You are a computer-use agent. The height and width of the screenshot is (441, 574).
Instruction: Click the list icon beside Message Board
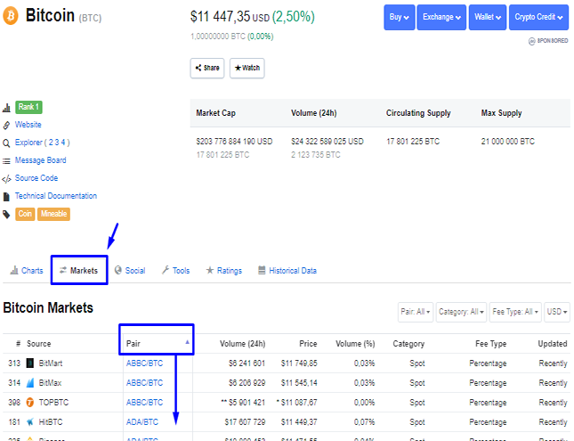(6, 161)
